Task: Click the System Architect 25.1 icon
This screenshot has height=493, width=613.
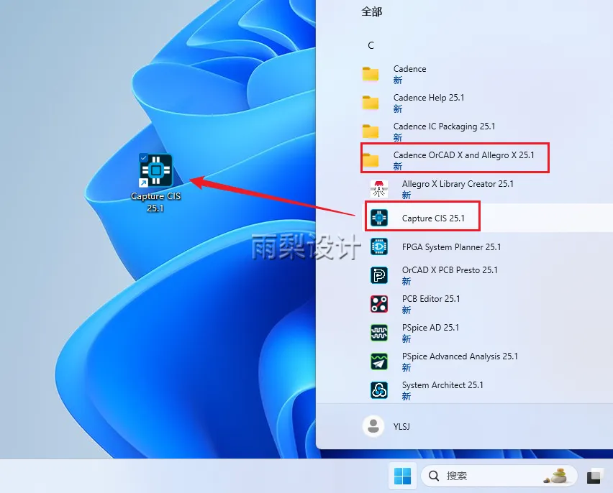Action: pyautogui.click(x=379, y=390)
